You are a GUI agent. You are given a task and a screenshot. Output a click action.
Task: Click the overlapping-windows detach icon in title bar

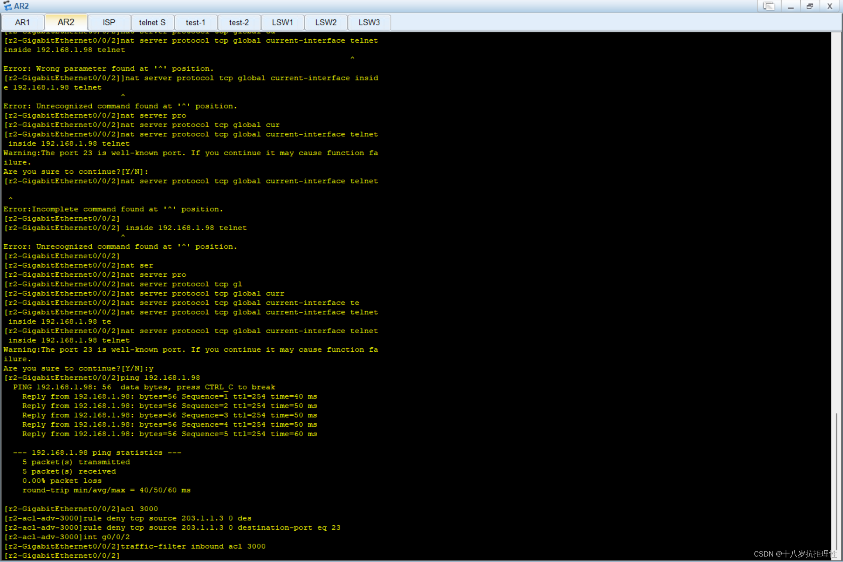769,6
